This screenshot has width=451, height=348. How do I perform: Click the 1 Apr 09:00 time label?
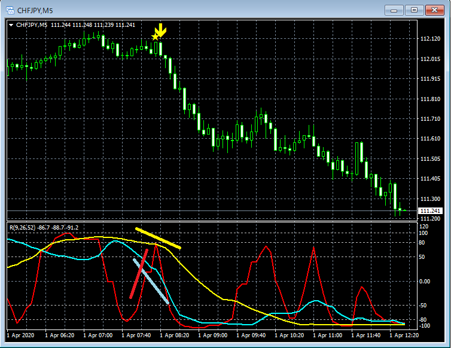[x=212, y=335]
